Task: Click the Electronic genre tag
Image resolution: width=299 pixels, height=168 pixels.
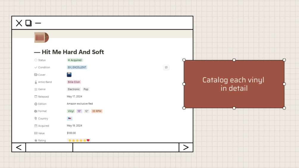Action: click(73, 89)
